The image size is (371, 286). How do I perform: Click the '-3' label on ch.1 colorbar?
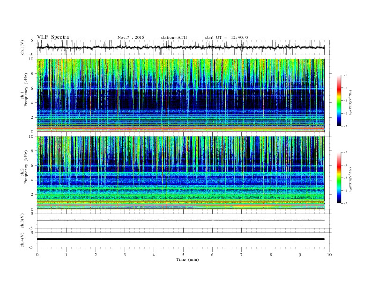point(345,75)
